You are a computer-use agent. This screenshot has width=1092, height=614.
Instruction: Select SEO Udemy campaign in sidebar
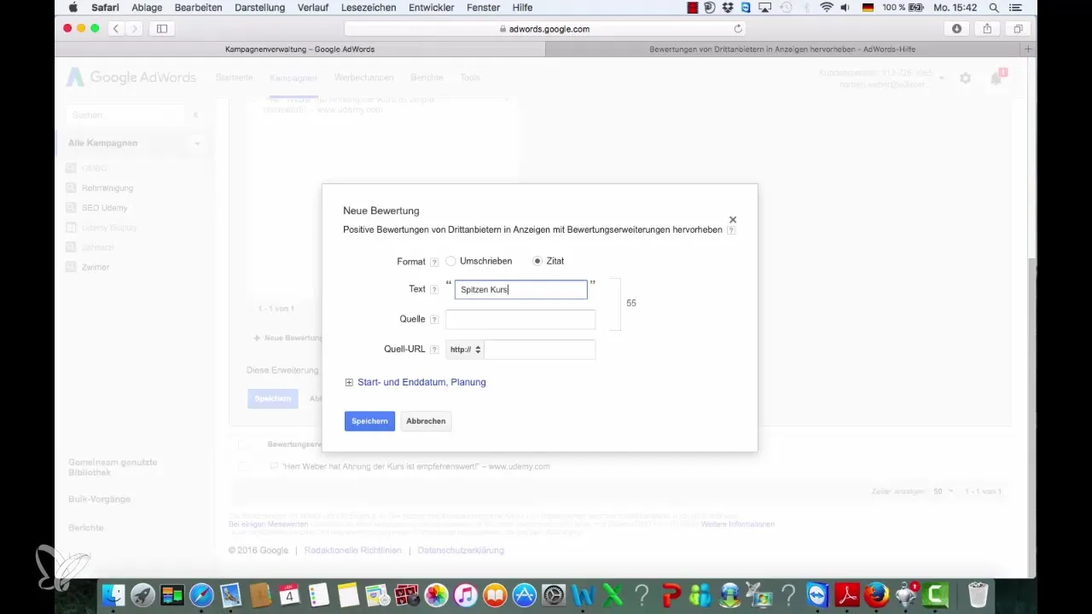(x=104, y=207)
